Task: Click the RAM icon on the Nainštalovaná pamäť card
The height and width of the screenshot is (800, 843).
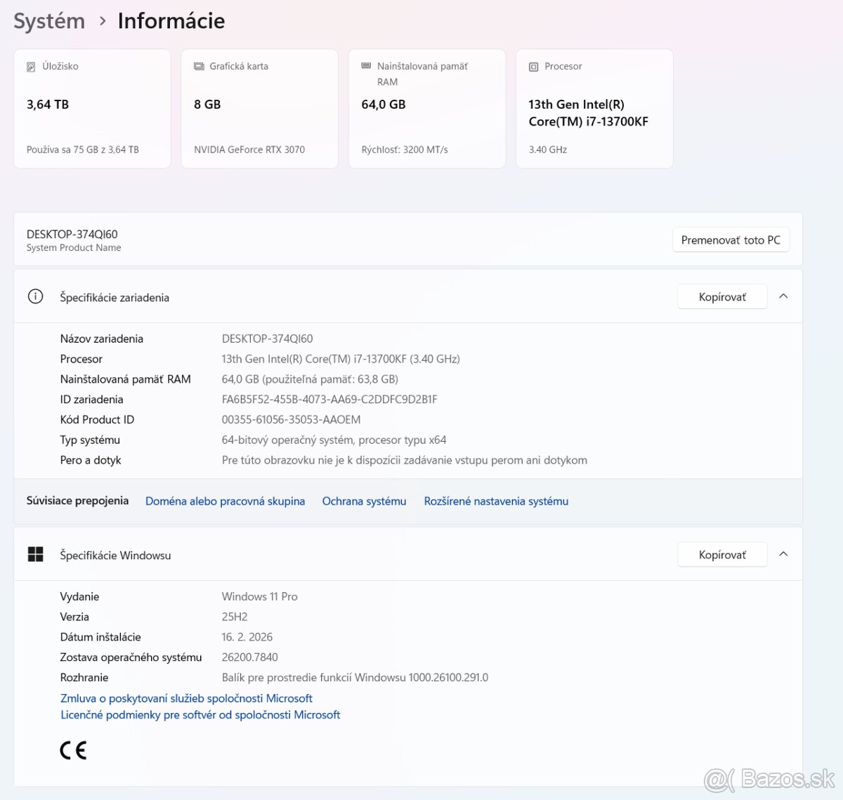Action: [366, 66]
